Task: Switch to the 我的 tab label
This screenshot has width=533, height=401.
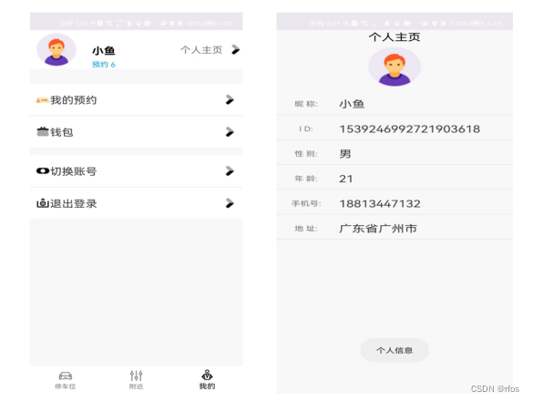Action: pyautogui.click(x=207, y=386)
